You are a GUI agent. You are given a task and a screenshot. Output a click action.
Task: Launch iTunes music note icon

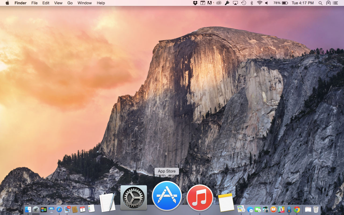(x=200, y=198)
